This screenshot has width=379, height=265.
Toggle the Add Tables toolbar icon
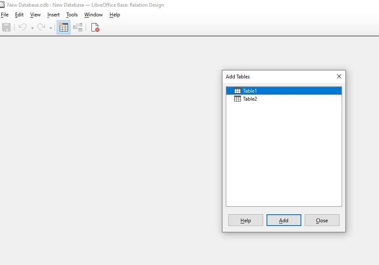[x=64, y=28]
